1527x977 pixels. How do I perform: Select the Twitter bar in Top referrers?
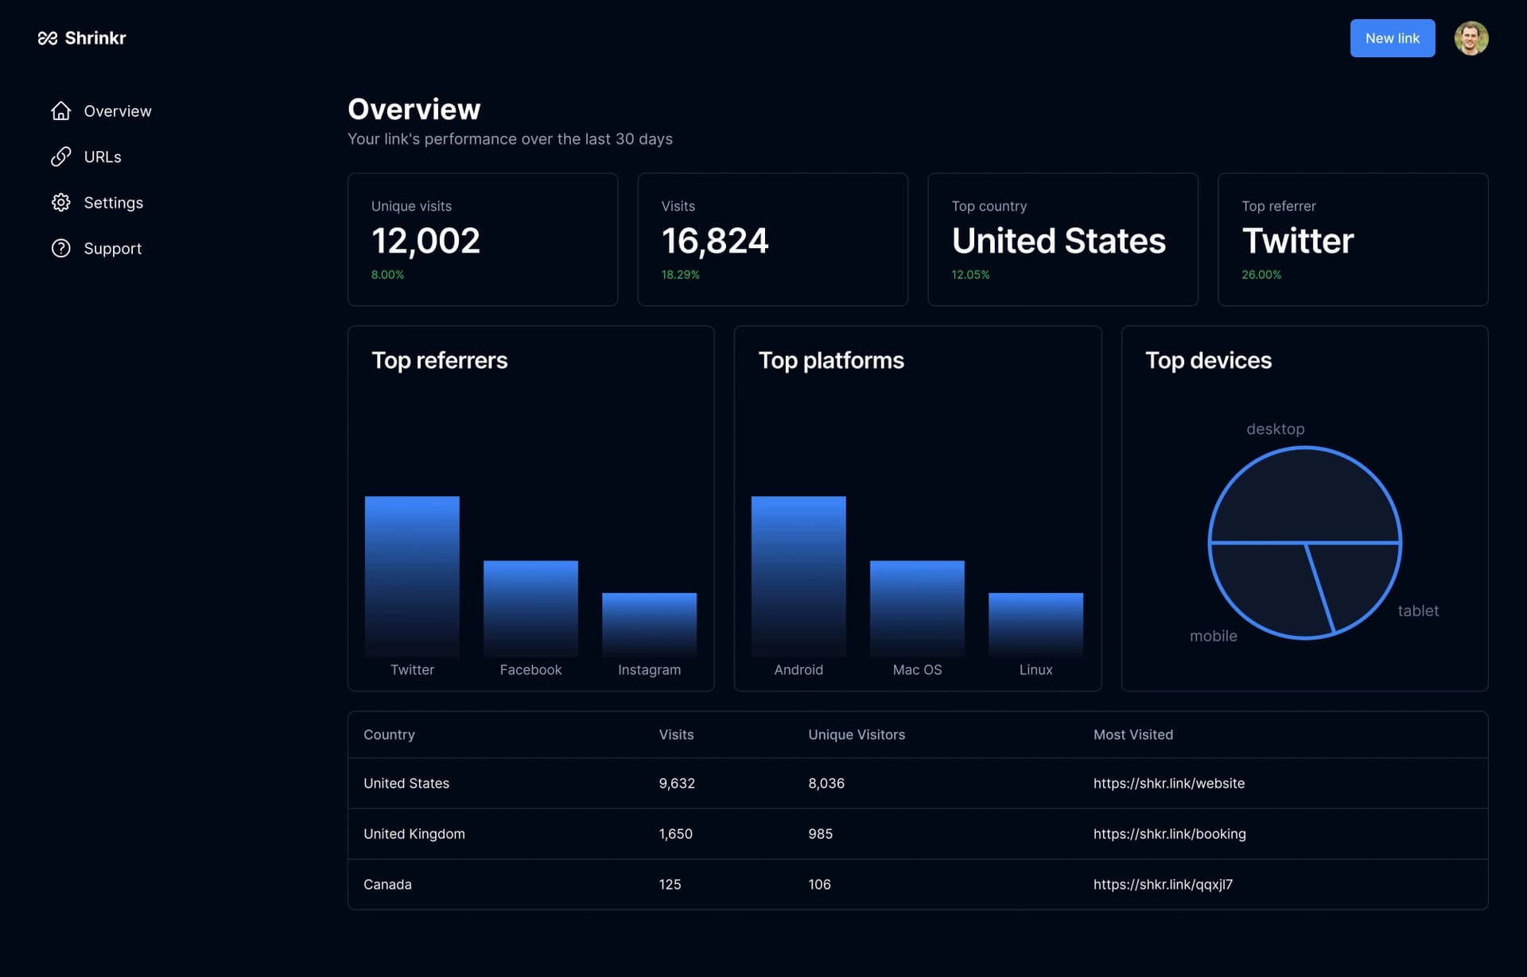pos(412,577)
